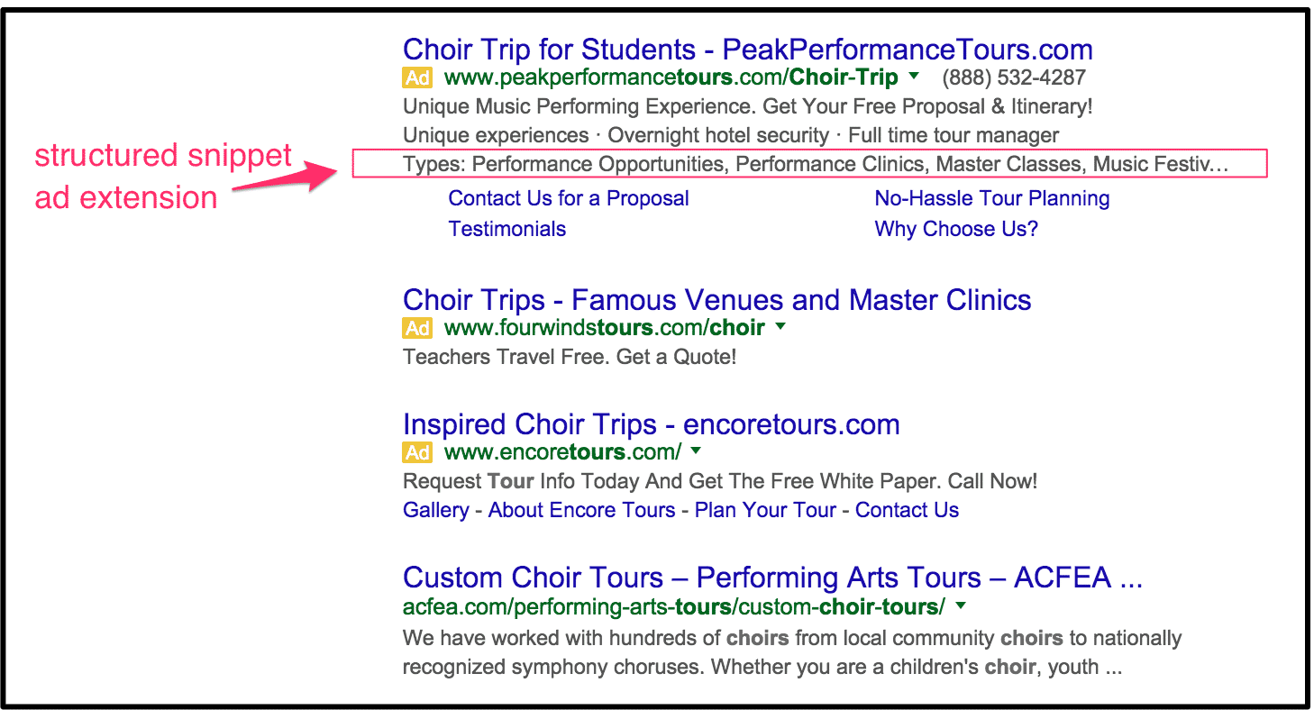Image resolution: width=1314 pixels, height=710 pixels.
Task: Expand the dropdown arrow after www.encoretours.com/
Action: [696, 451]
